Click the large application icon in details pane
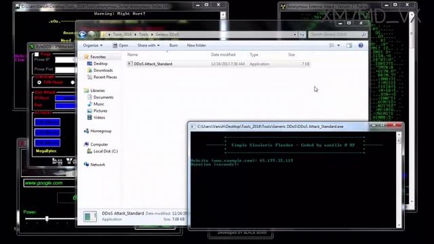The width and height of the screenshot is (434, 244). point(90,216)
